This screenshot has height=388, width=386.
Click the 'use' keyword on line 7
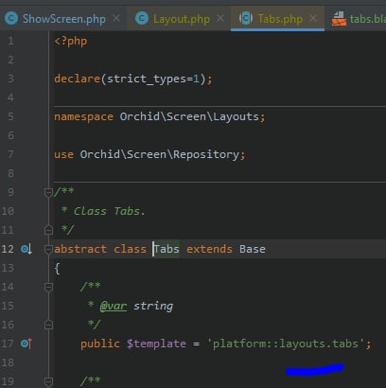pyautogui.click(x=63, y=154)
